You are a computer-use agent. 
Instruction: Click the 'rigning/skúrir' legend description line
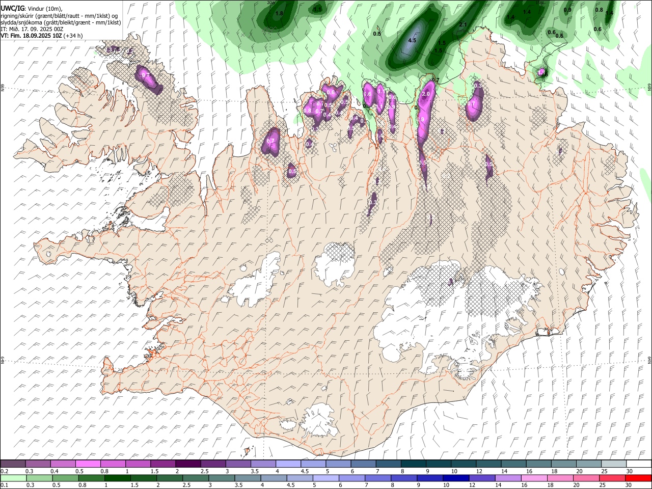pyautogui.click(x=59, y=16)
